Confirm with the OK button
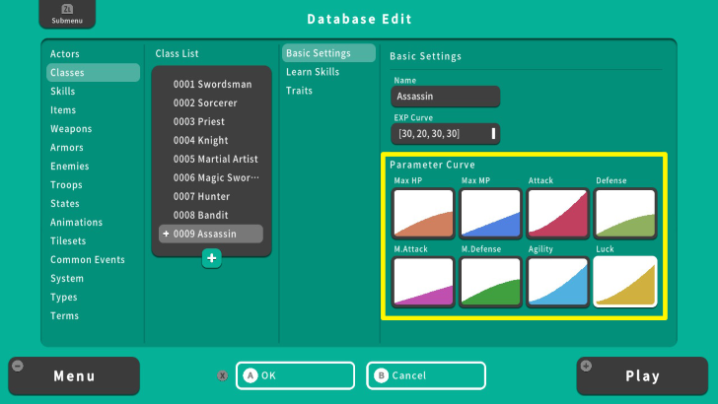The image size is (718, 404). point(295,375)
